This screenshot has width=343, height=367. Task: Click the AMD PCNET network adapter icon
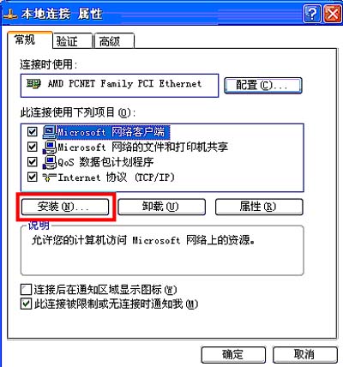pyautogui.click(x=33, y=84)
